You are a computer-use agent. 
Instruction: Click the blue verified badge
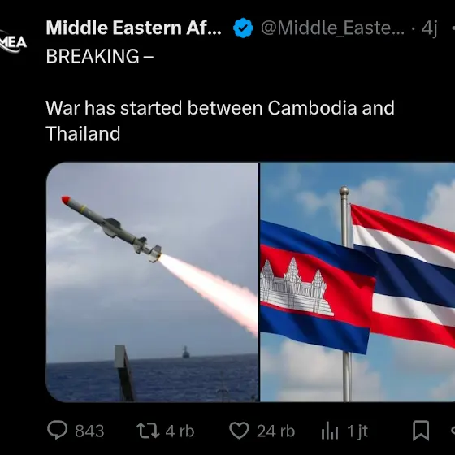243,28
